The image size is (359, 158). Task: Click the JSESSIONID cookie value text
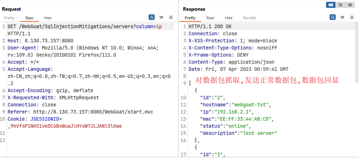coord(65,126)
